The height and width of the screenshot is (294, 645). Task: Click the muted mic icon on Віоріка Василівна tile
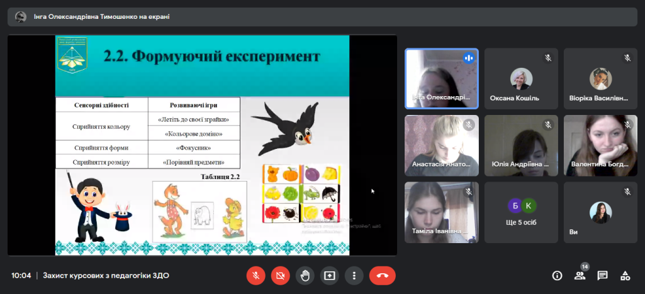pos(627,58)
